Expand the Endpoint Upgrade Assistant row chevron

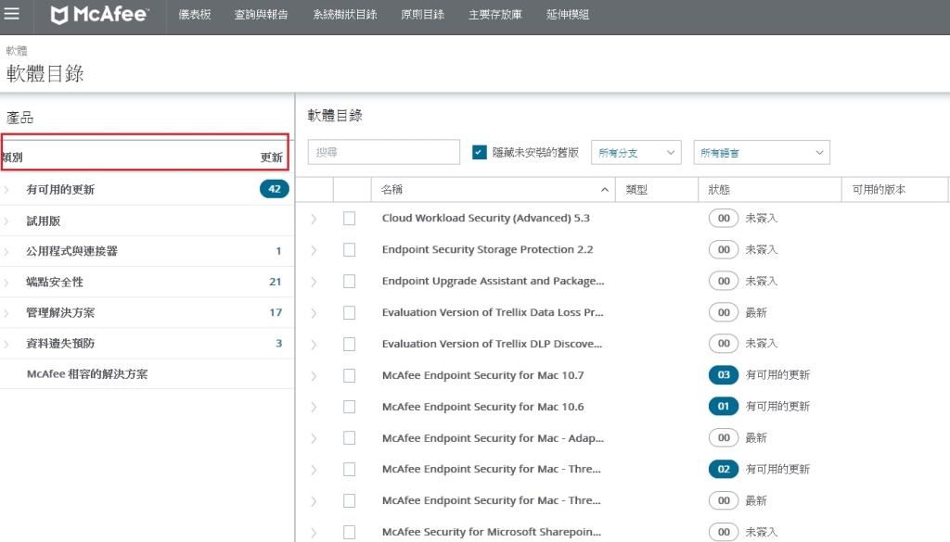(314, 282)
